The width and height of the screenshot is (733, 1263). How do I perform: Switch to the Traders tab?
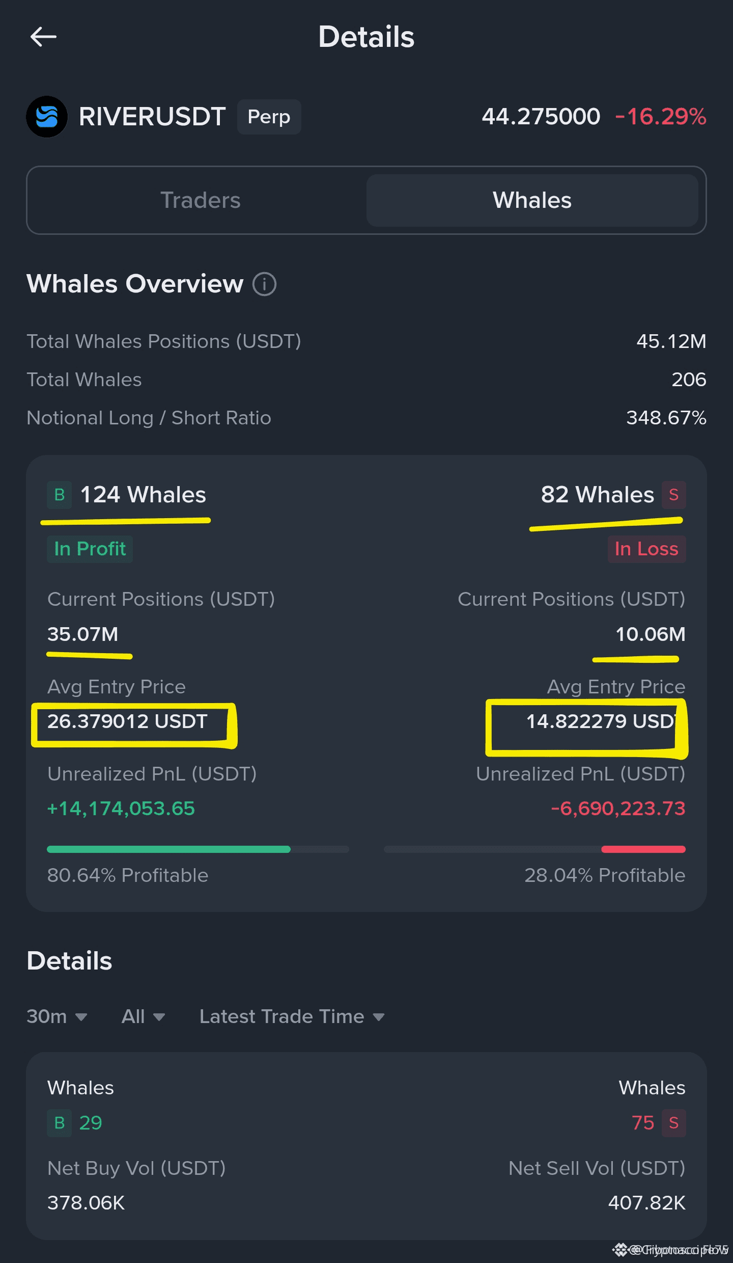(201, 200)
